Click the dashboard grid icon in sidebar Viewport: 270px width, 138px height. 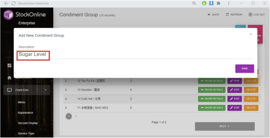coord(9,66)
